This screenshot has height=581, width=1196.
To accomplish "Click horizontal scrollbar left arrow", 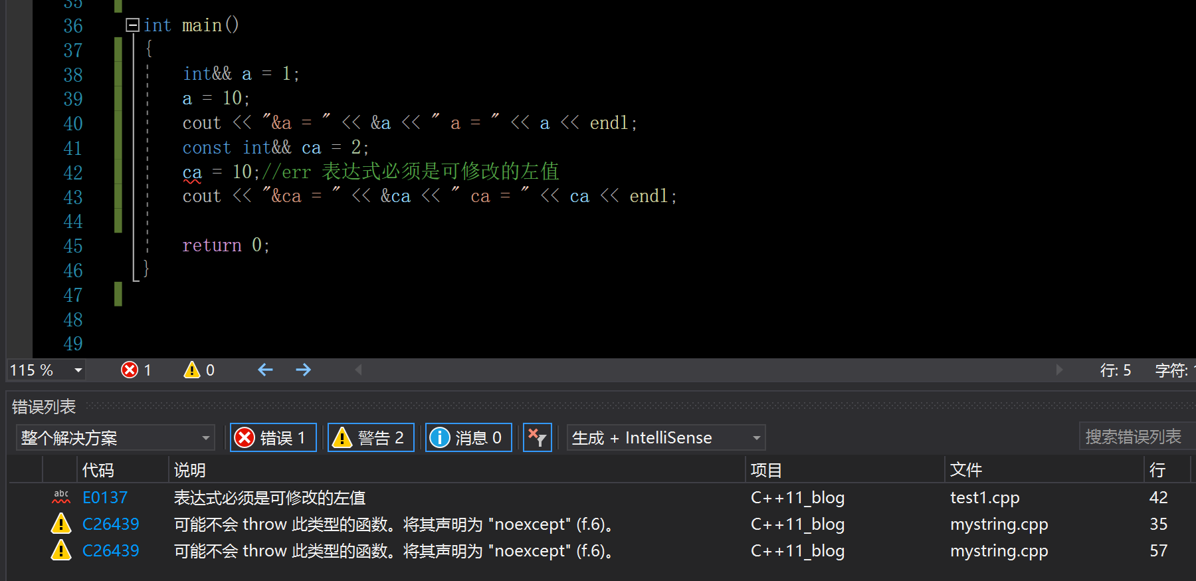I will pyautogui.click(x=358, y=370).
